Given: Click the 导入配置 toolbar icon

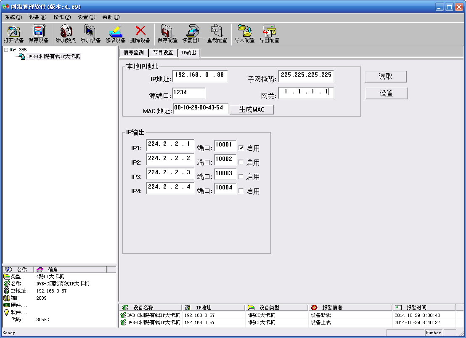Looking at the screenshot, I should (245, 31).
